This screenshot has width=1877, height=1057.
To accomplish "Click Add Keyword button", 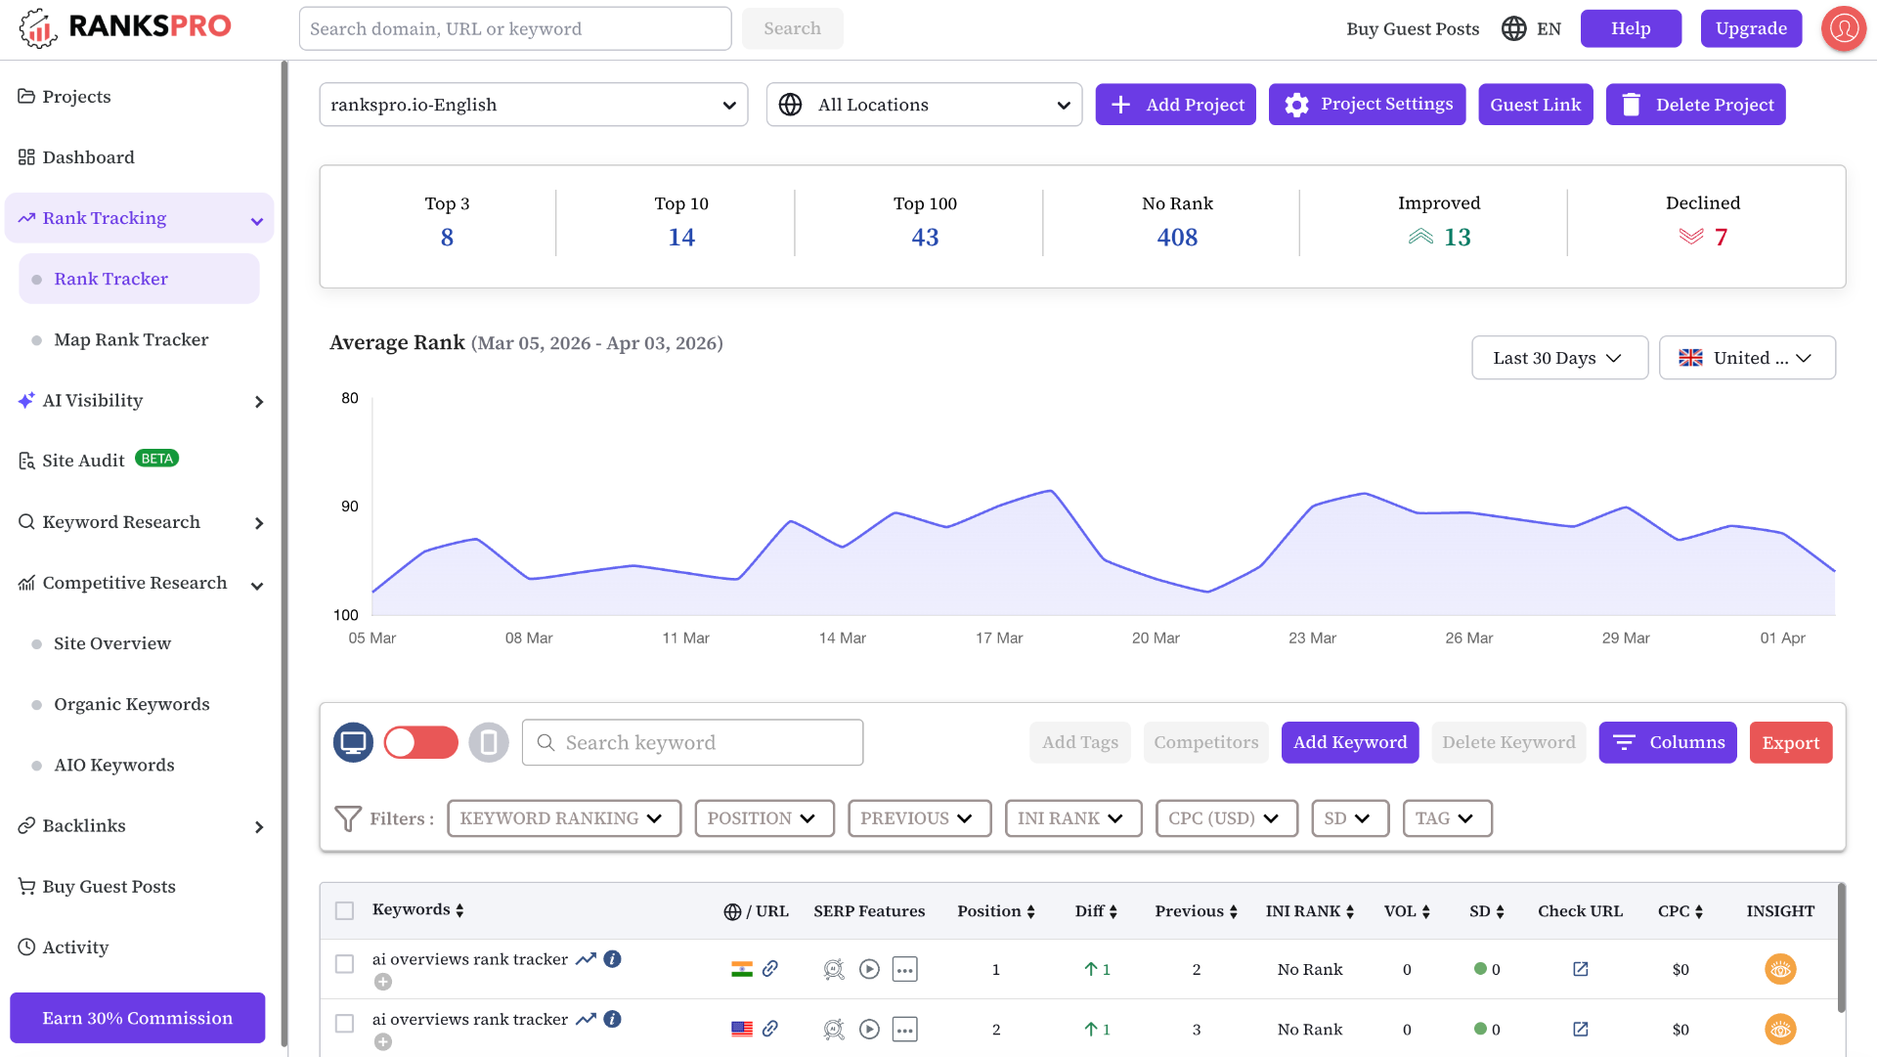I will (1349, 742).
